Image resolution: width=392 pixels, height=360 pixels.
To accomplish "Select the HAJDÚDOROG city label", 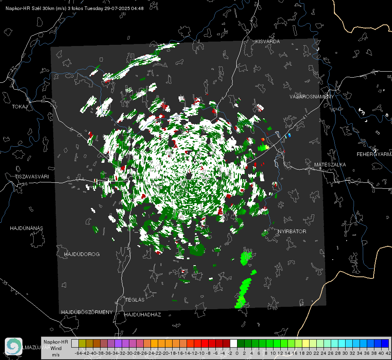I will (82, 254).
